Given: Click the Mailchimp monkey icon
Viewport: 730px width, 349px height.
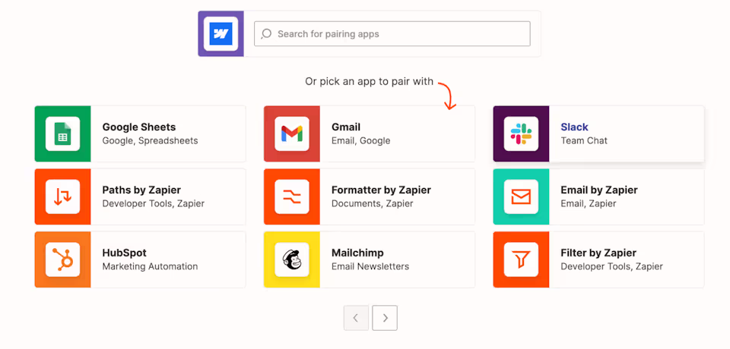Looking at the screenshot, I should 292,259.
